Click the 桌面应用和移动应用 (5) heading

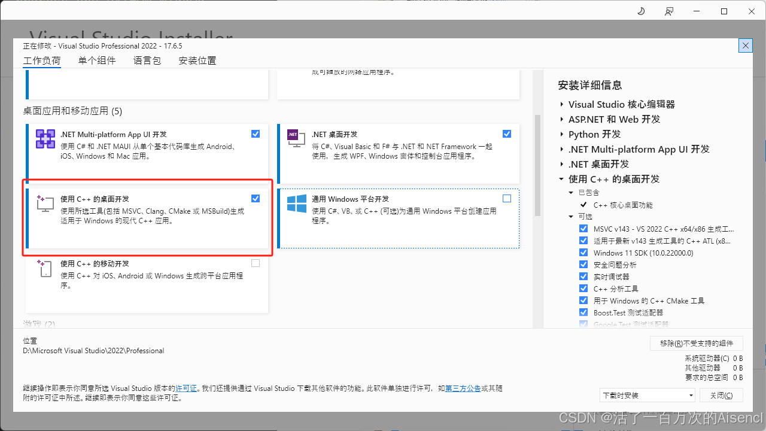point(72,111)
